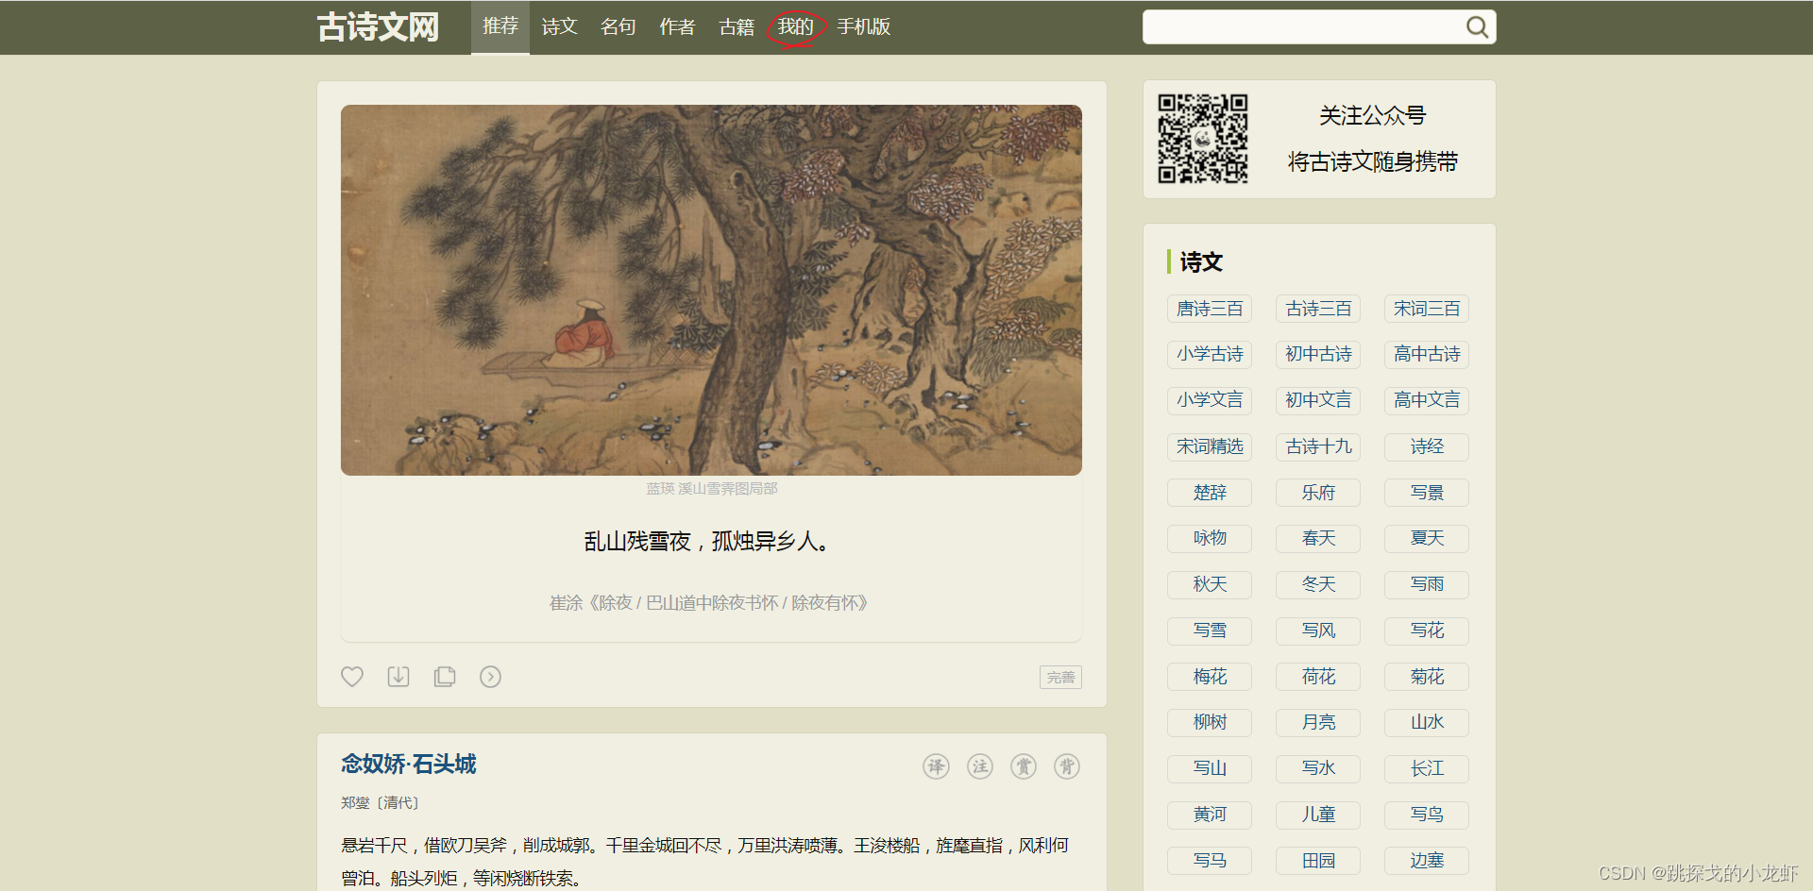1813x891 pixels.
Task: Open the 推荐 tab
Action: point(500,26)
